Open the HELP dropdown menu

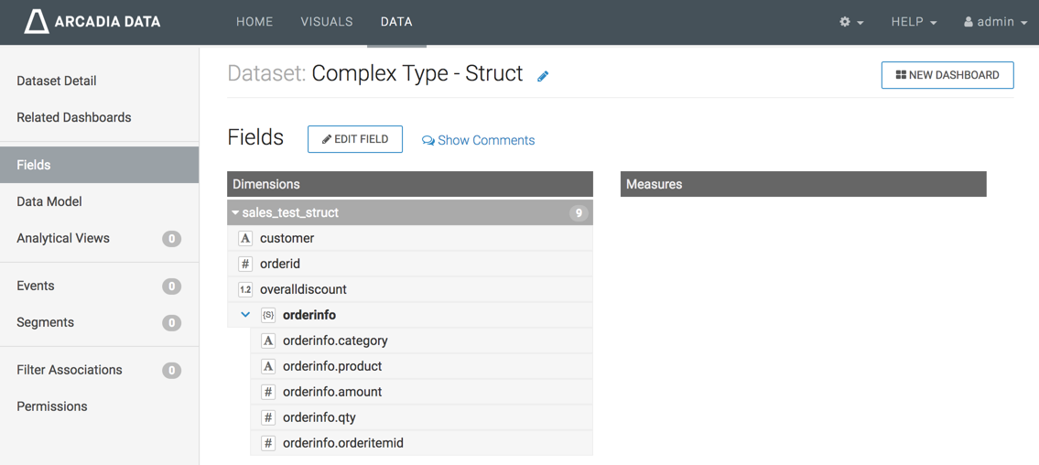tap(914, 22)
